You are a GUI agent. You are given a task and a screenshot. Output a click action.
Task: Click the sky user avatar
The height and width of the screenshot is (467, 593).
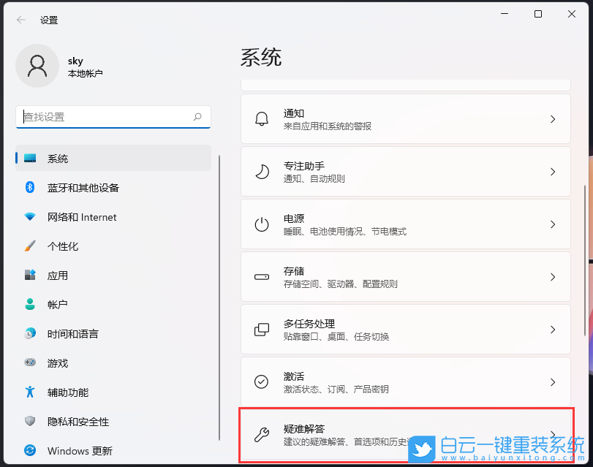pyautogui.click(x=37, y=66)
